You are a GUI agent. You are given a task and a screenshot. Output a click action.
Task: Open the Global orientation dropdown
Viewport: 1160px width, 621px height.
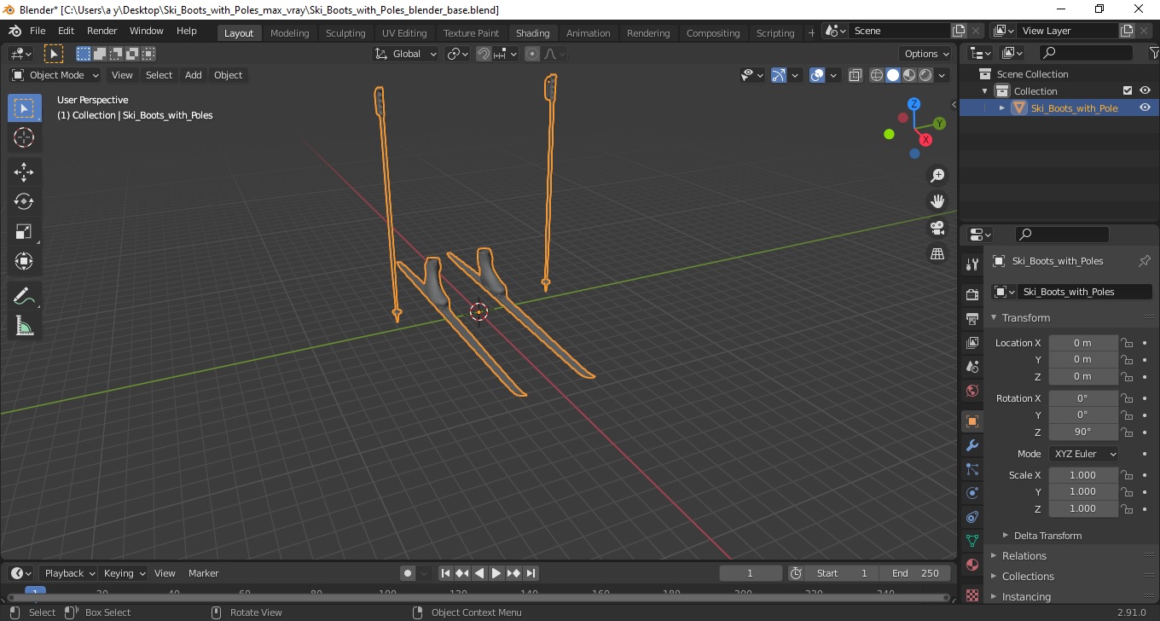click(x=406, y=54)
